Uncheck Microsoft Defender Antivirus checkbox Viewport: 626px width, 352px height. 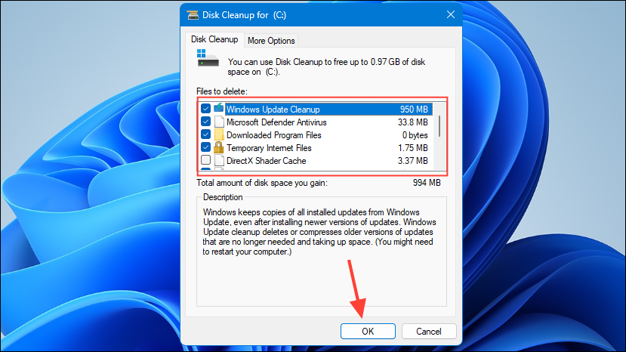coord(205,122)
